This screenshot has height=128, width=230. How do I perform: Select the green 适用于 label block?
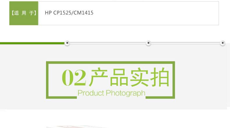[x=24, y=13]
